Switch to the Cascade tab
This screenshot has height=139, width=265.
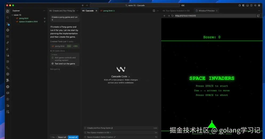tap(90, 11)
